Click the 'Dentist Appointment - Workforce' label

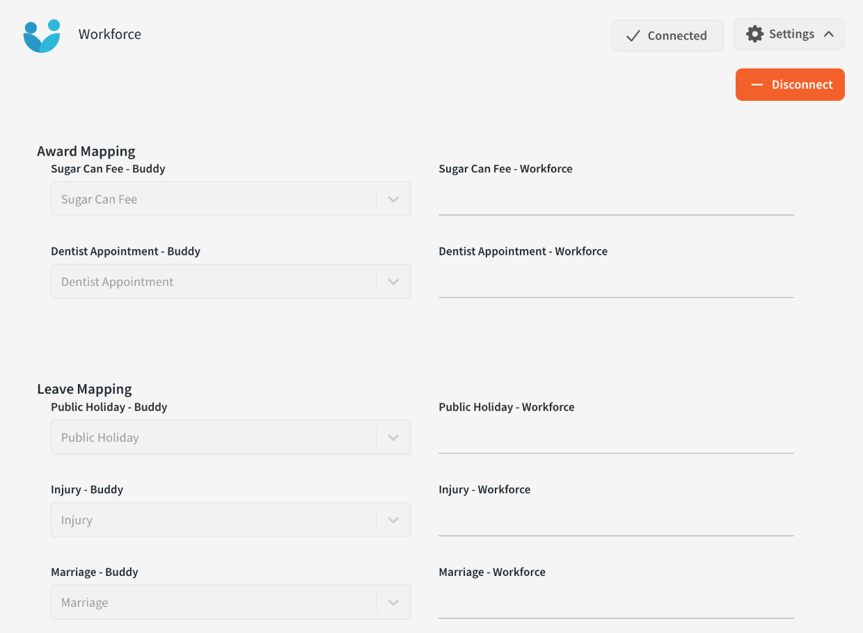[523, 251]
